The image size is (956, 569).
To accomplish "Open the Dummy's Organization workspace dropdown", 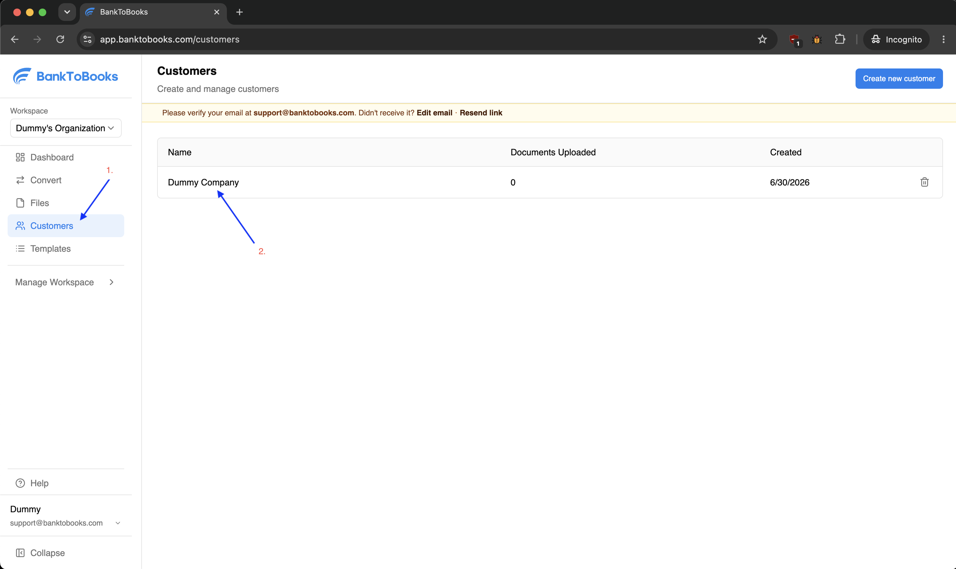I will tap(66, 128).
